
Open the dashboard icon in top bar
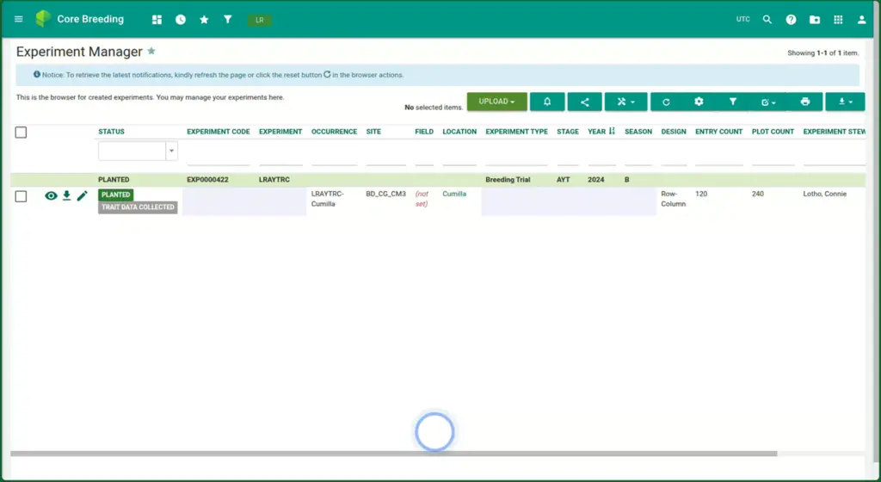(x=157, y=19)
